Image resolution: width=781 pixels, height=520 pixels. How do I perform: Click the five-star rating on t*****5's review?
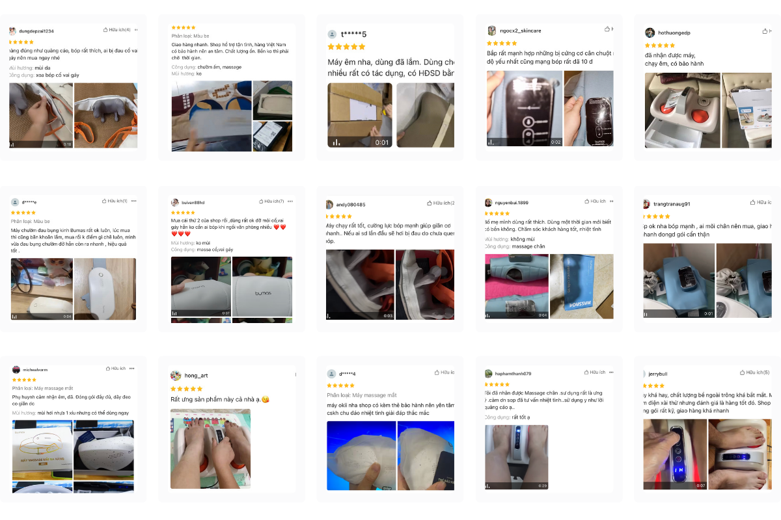(x=346, y=47)
